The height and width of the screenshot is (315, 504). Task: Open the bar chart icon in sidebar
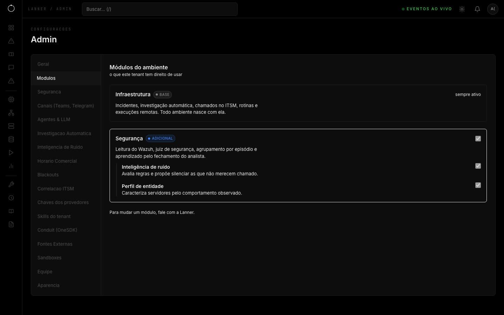(x=11, y=166)
